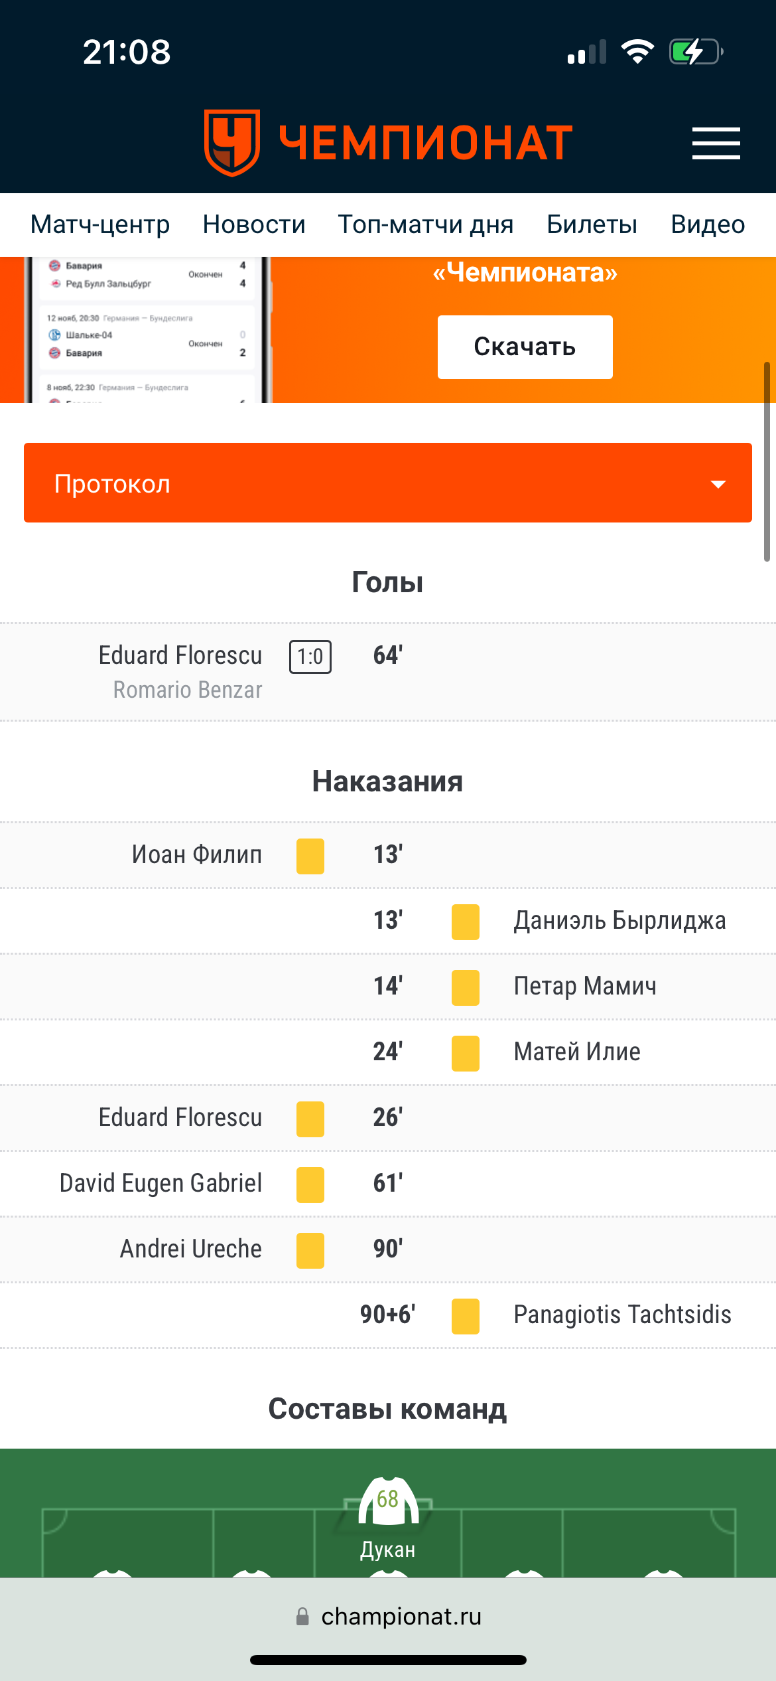This screenshot has width=776, height=1681.
Task: Switch to the Новости tab
Action: click(x=254, y=224)
